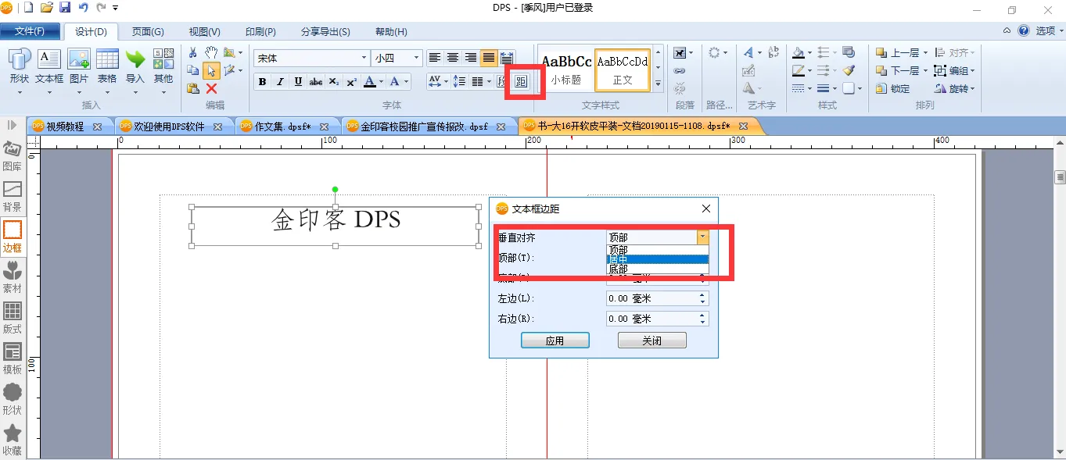Viewport: 1066px width, 460px height.
Task: Click the Save icon in quick access toolbar
Action: coord(65,8)
